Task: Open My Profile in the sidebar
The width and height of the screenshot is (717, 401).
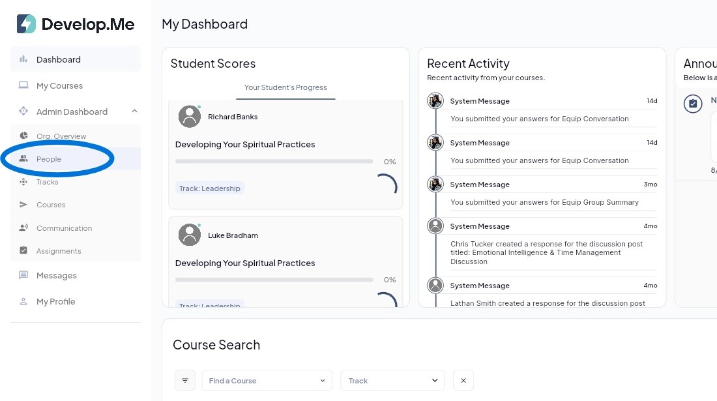Action: coord(55,301)
